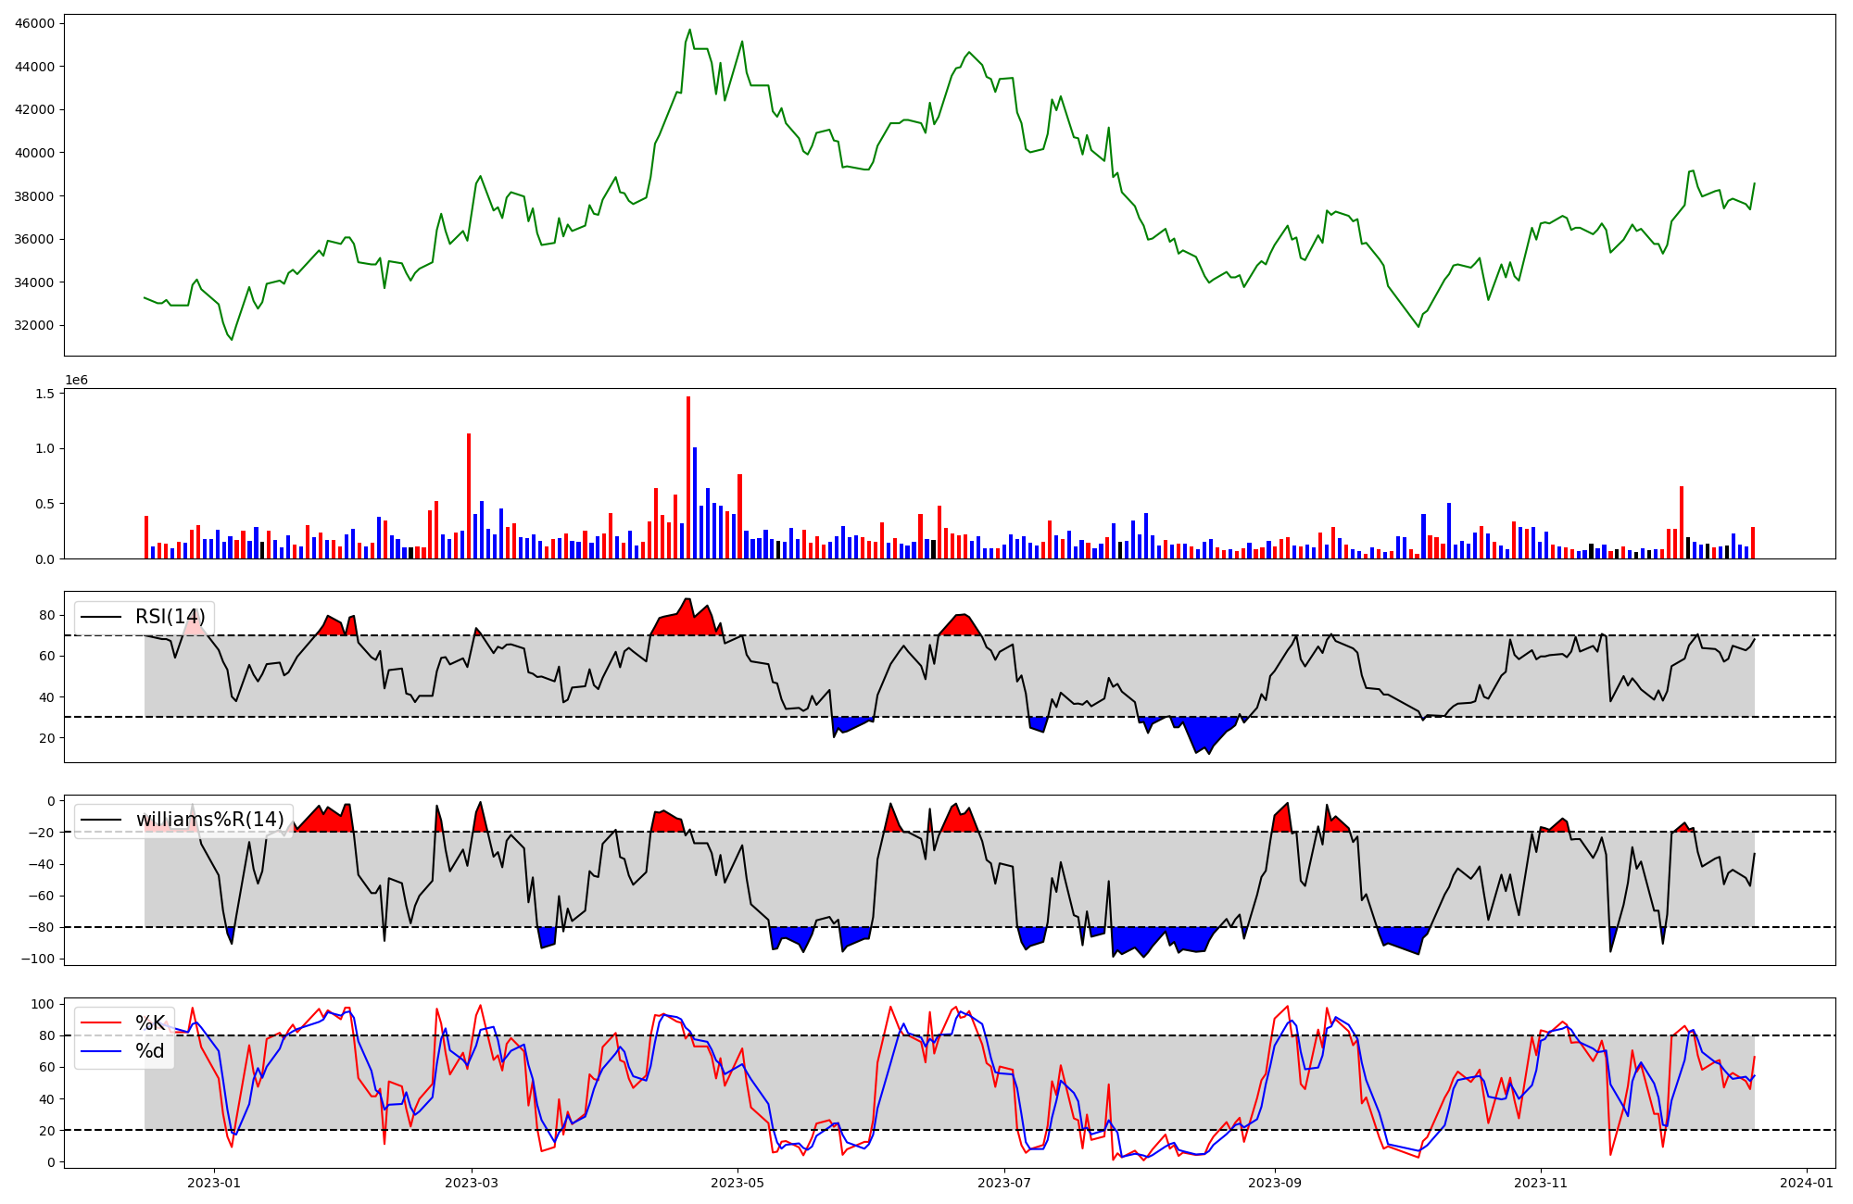
Task: Click the highest peak of the green price line
Action: (689, 31)
